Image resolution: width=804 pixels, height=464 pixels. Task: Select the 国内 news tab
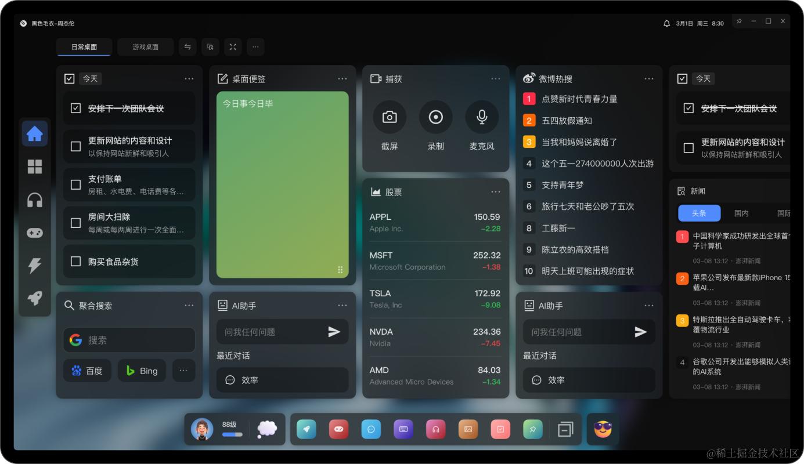[x=741, y=213]
